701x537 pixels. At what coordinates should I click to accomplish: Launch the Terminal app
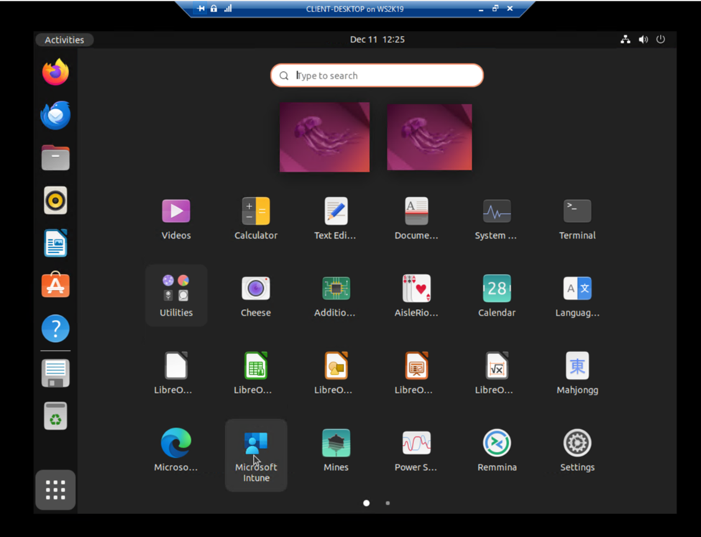point(577,219)
